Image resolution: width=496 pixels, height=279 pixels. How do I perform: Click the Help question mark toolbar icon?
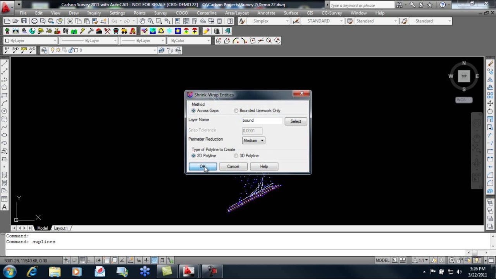coord(230,21)
